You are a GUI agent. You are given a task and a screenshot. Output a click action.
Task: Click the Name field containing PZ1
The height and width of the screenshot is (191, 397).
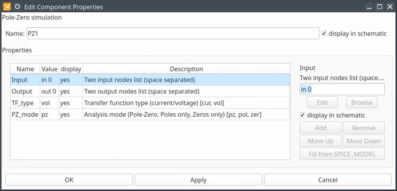[173, 33]
